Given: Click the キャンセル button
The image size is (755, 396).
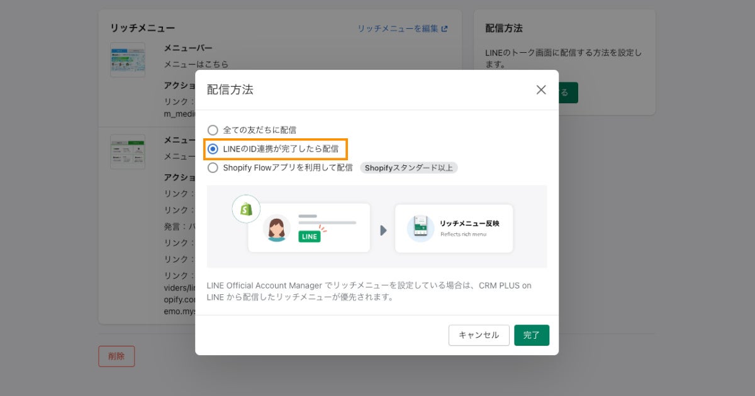Looking at the screenshot, I should click(x=479, y=335).
